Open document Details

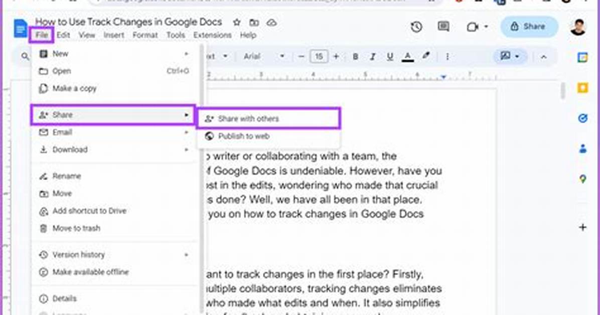tap(115, 298)
